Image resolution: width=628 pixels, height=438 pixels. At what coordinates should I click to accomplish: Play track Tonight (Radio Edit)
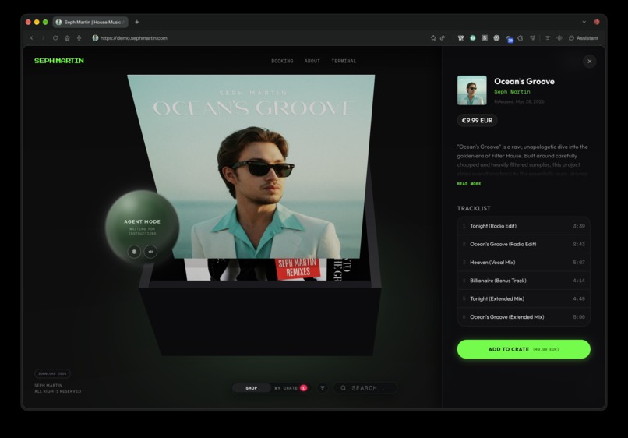click(524, 226)
